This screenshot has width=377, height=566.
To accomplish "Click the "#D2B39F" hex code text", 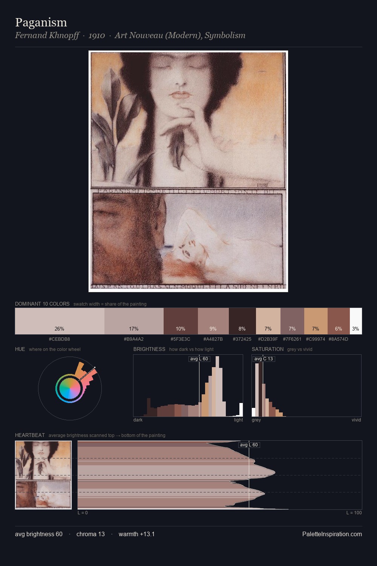I will tap(268, 339).
